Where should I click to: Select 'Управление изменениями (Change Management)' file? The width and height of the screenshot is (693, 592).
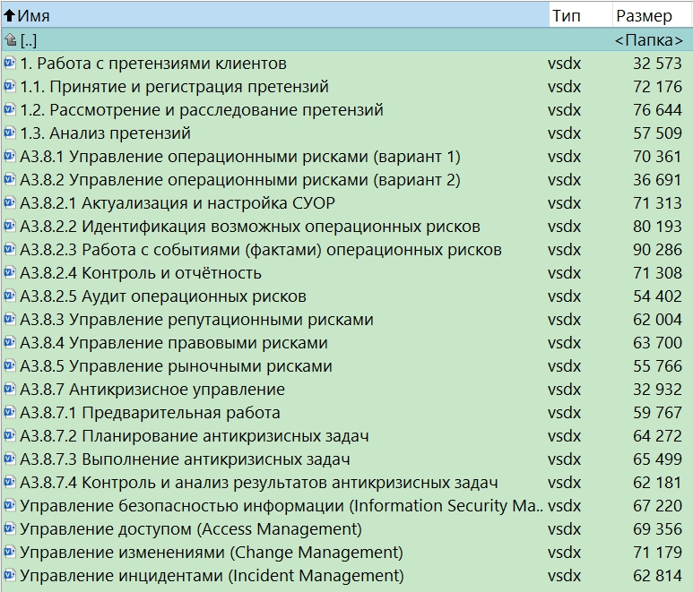click(x=212, y=553)
